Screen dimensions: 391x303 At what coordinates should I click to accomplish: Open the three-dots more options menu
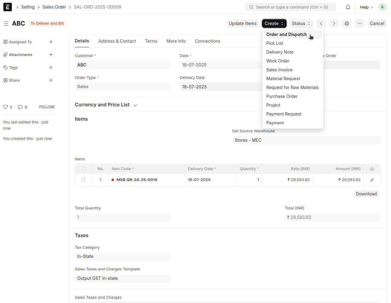tap(360, 23)
